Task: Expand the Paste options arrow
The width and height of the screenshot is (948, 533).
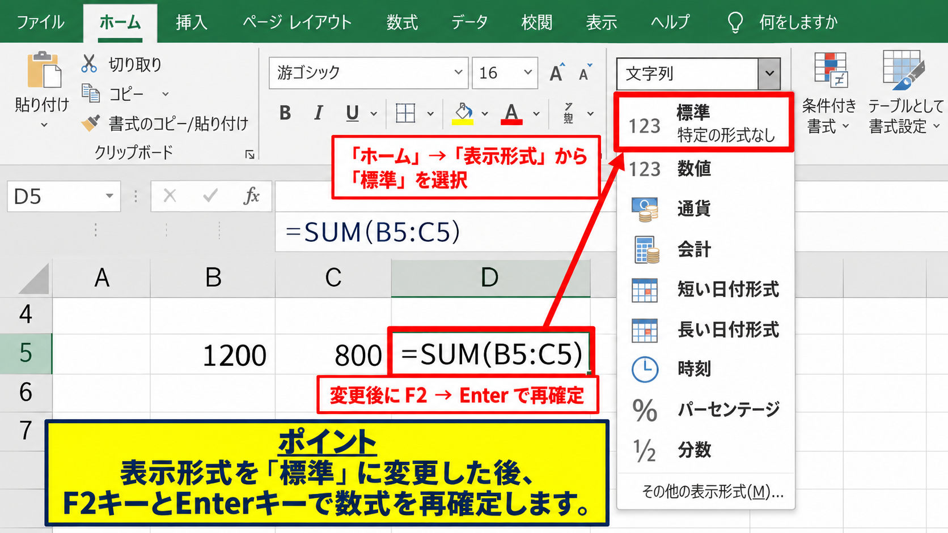Action: (x=44, y=125)
